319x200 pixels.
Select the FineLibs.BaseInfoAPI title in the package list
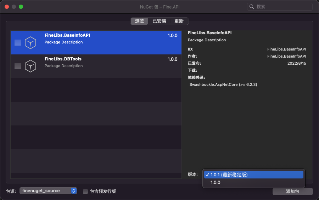[67, 35]
